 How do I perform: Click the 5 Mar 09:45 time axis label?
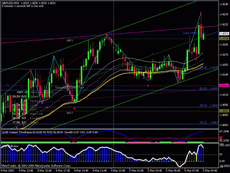point(210,170)
